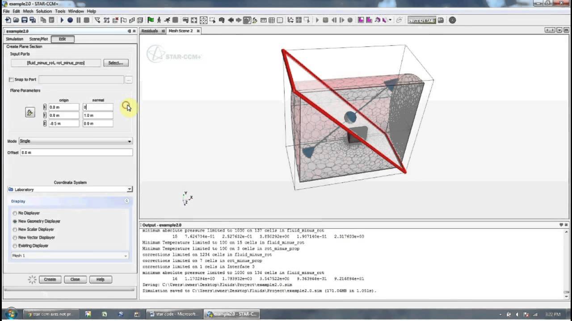Click the plane orientation tool icon
The image size is (572, 321).
(30, 112)
